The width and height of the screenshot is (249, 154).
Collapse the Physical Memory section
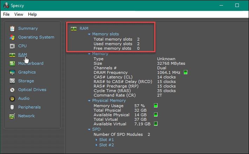[89, 100]
